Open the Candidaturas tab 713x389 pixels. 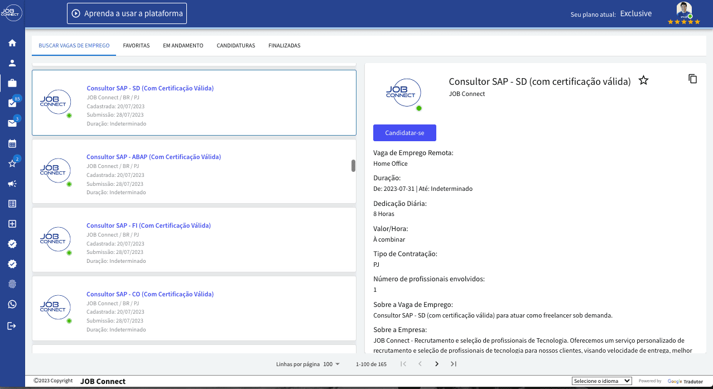point(236,46)
